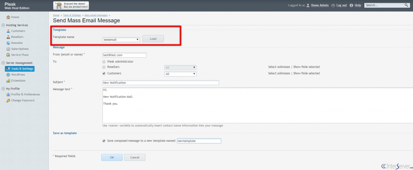Click the Load template button

click(153, 39)
